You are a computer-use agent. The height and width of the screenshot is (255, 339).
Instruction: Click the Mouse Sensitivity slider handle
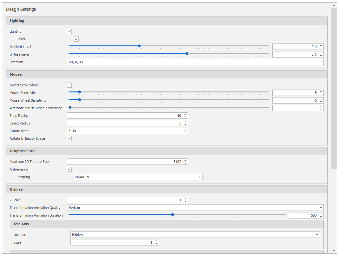80,92
